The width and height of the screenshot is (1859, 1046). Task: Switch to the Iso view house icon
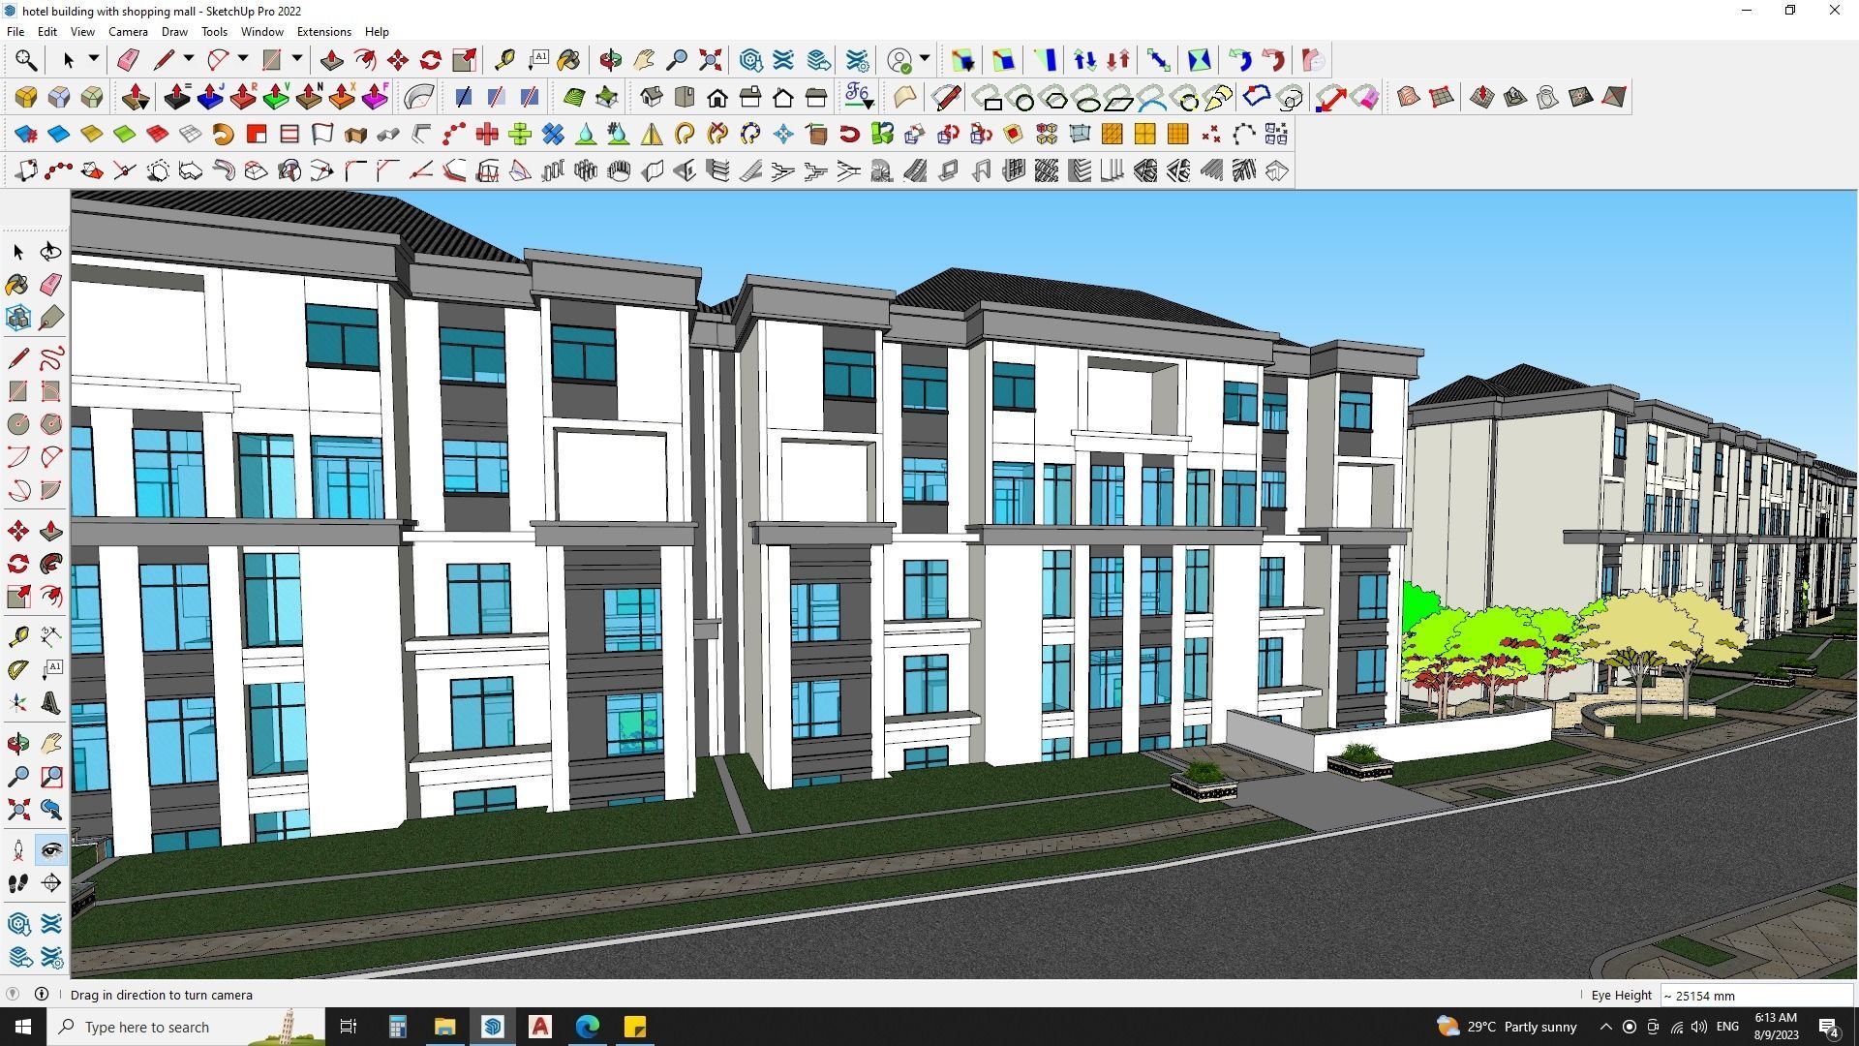[x=652, y=97]
